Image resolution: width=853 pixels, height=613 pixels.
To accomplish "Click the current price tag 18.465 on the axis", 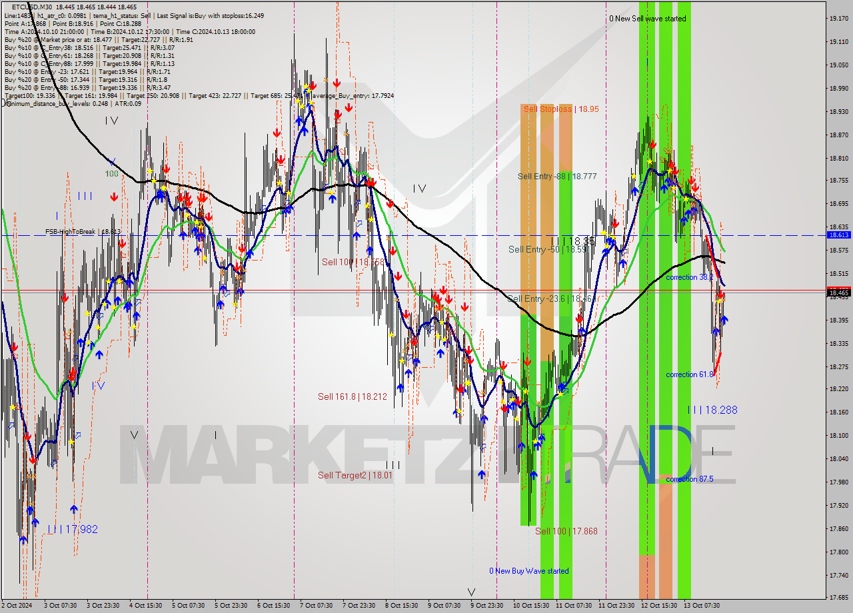I will tap(838, 292).
